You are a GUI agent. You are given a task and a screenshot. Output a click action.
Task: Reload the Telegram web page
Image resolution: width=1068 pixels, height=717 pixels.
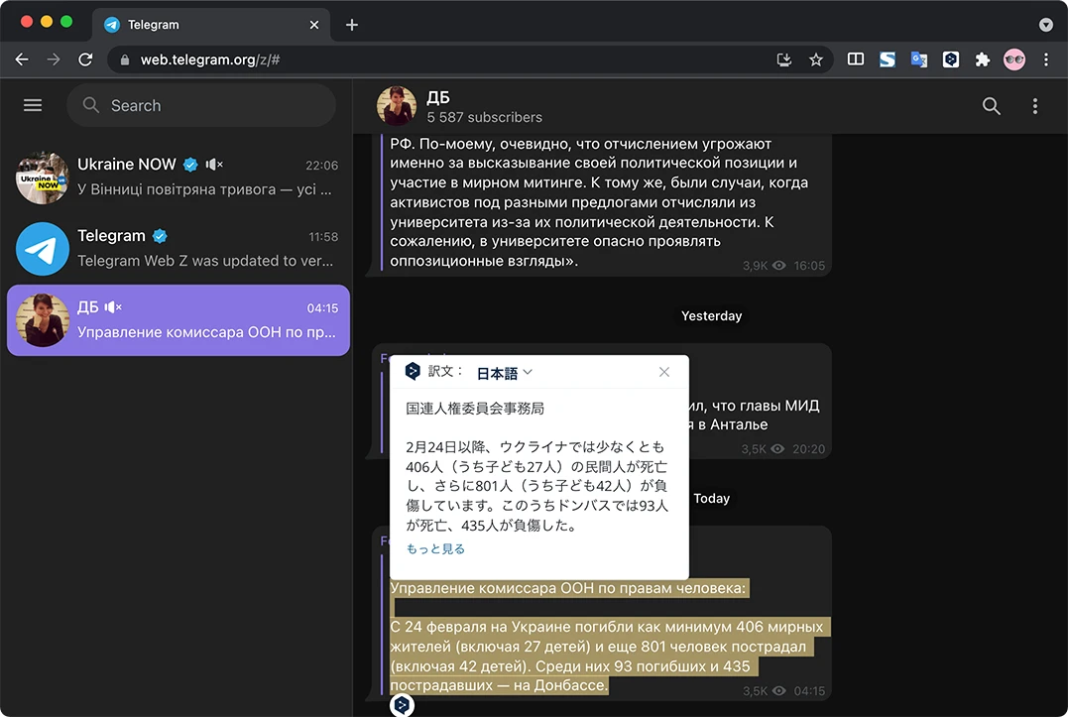click(x=85, y=60)
